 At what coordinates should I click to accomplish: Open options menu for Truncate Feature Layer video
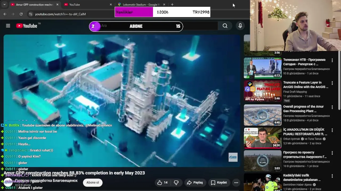coord(332,83)
